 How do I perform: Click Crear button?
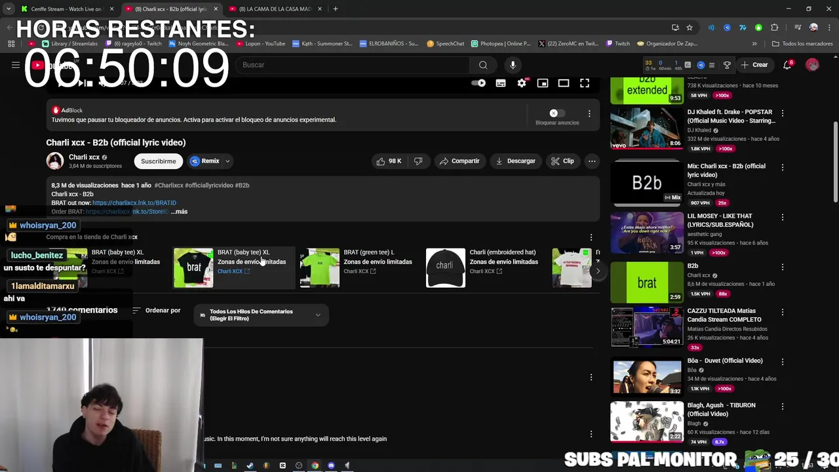tap(754, 65)
